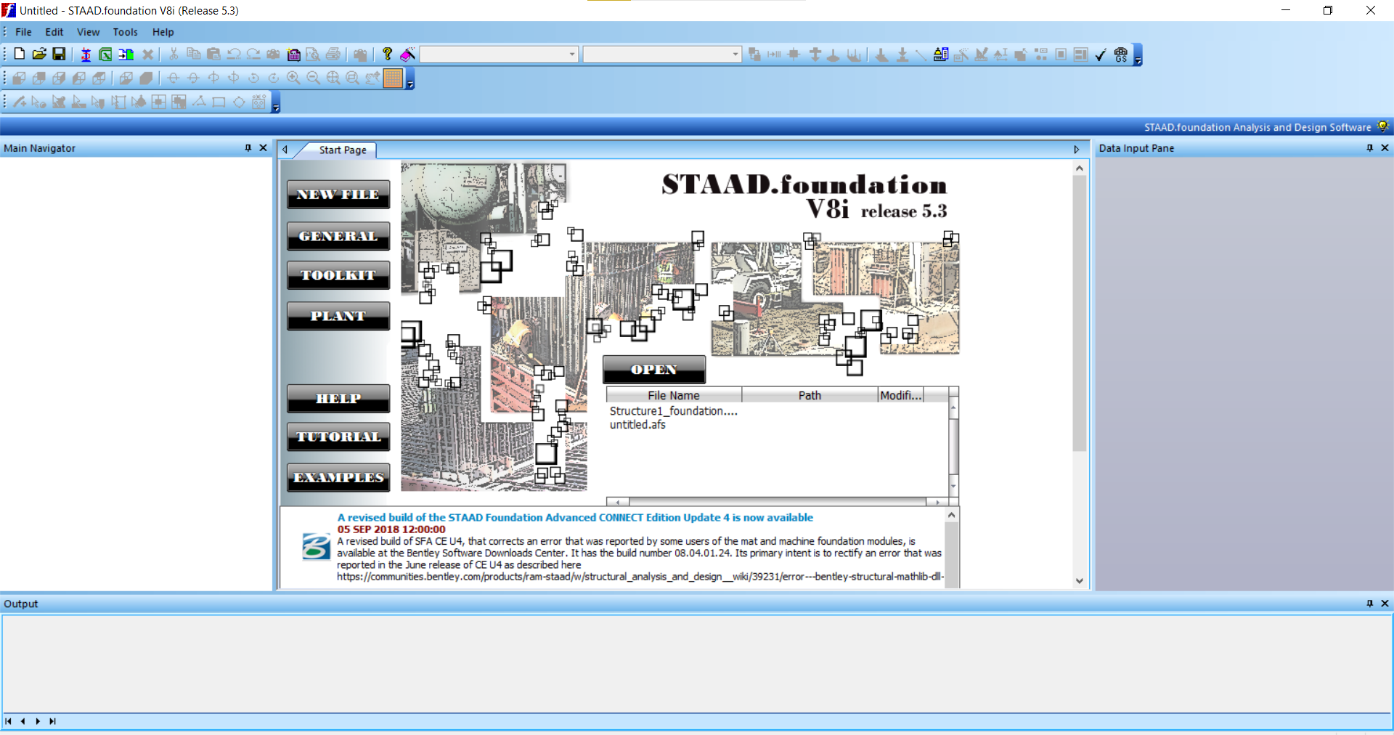Toggle auto-hide pin on Data Input Pane
Image resolution: width=1394 pixels, height=735 pixels.
[1370, 148]
